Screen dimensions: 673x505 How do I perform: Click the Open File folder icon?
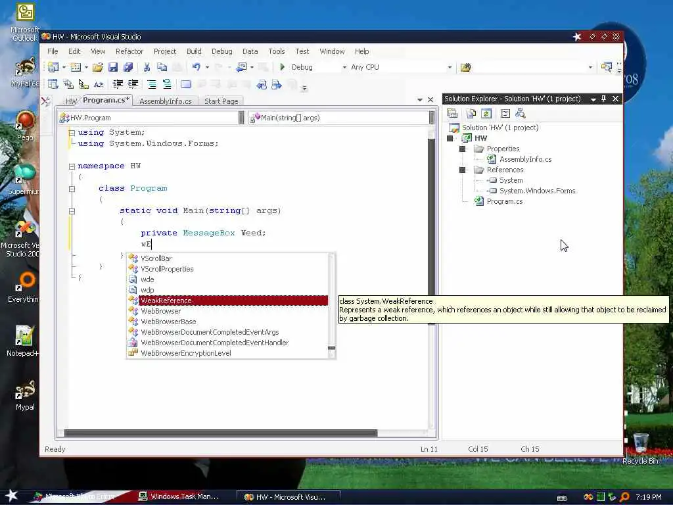coord(97,67)
